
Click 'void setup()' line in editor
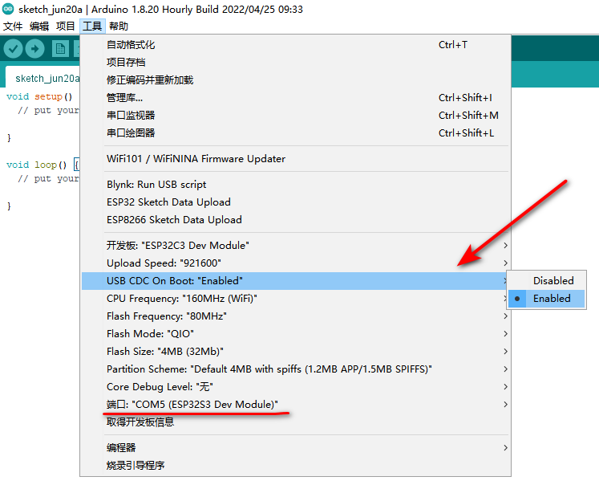pos(39,96)
